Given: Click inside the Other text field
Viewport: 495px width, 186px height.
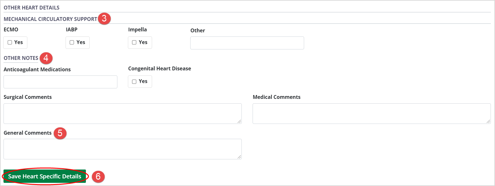Looking at the screenshot, I should click(x=247, y=43).
